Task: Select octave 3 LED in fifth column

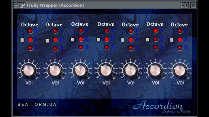Action: pyautogui.click(x=131, y=48)
